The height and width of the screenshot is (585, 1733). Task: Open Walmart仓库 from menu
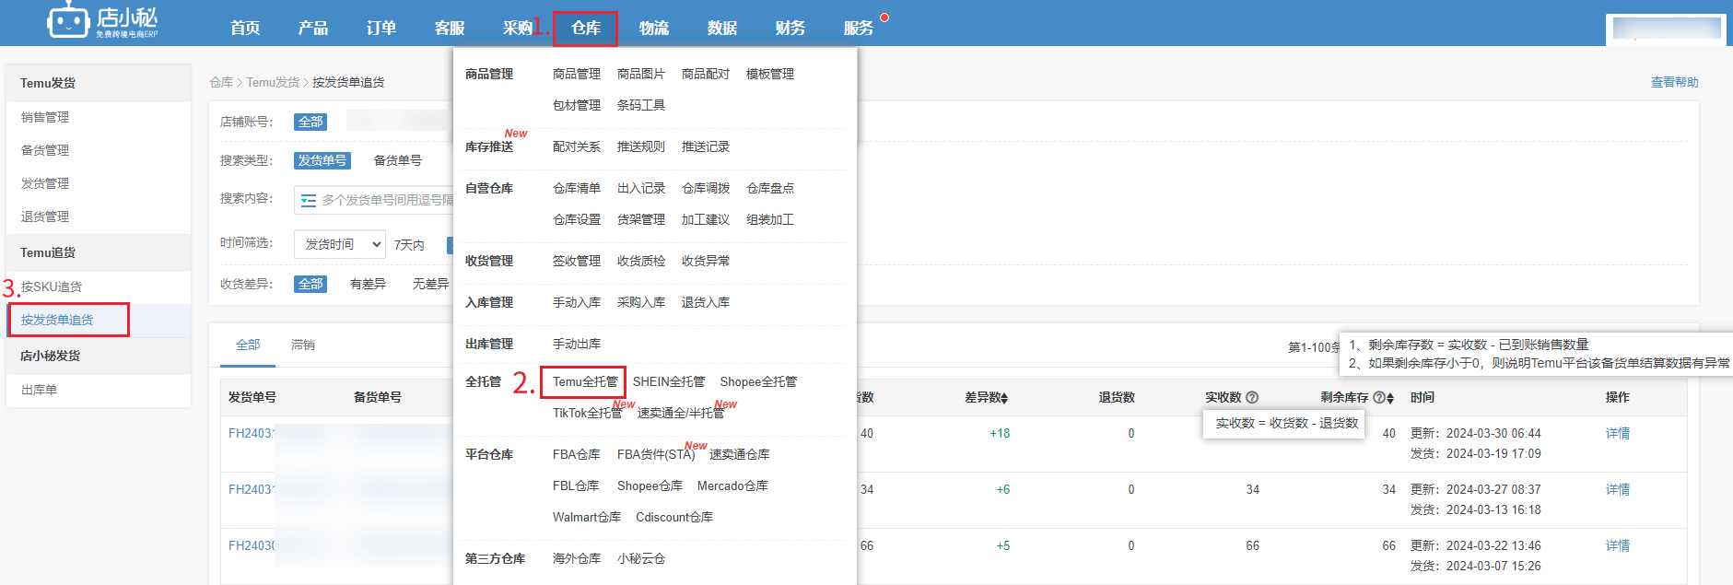(587, 517)
